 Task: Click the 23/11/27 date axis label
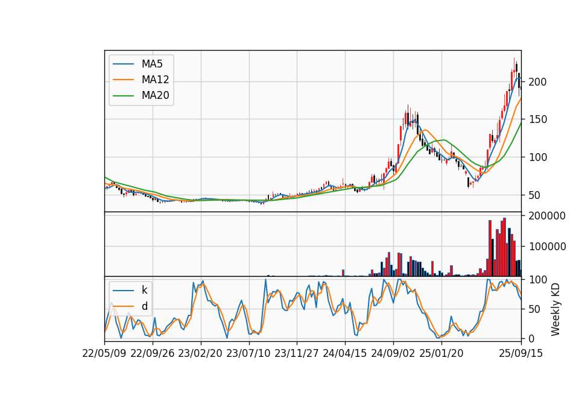[297, 353]
